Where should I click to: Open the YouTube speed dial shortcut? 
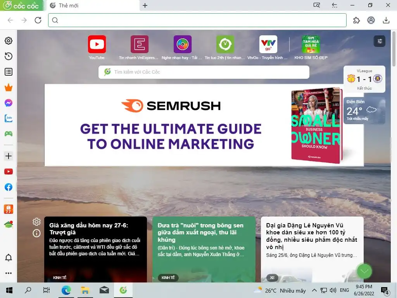pos(97,48)
